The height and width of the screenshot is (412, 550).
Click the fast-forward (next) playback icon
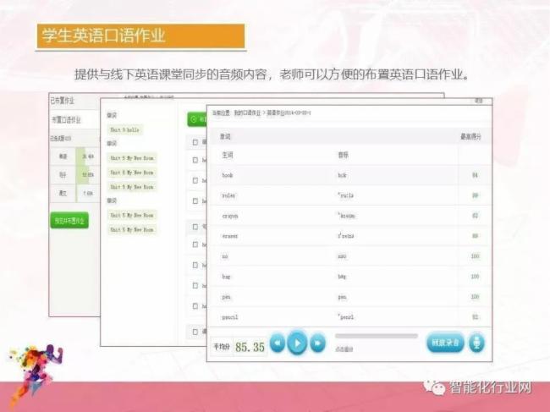coord(316,343)
